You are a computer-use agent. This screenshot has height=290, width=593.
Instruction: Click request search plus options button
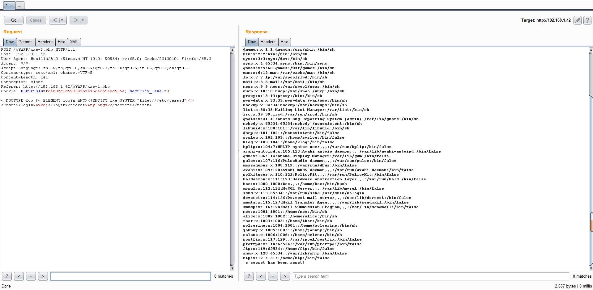click(31, 276)
